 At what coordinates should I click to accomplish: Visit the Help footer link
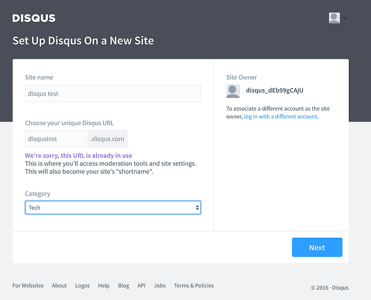pyautogui.click(x=104, y=286)
